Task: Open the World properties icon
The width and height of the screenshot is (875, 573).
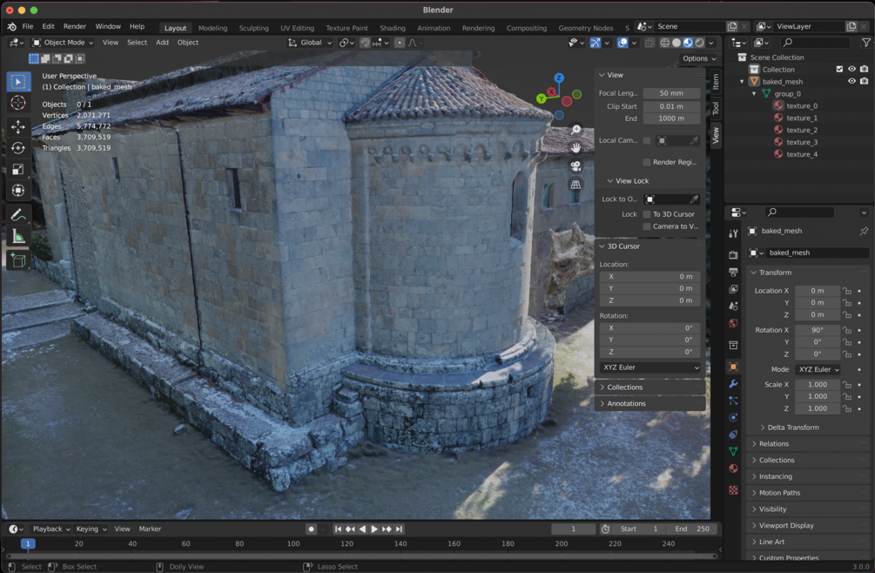Action: (x=733, y=323)
